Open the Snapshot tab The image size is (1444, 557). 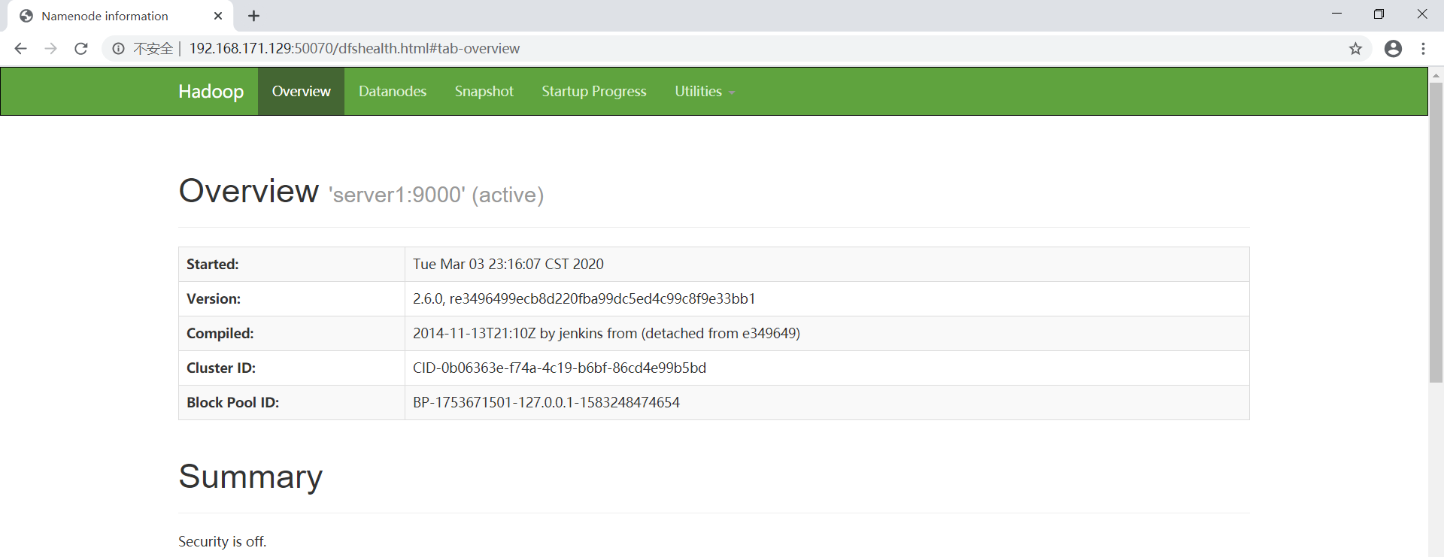[484, 91]
